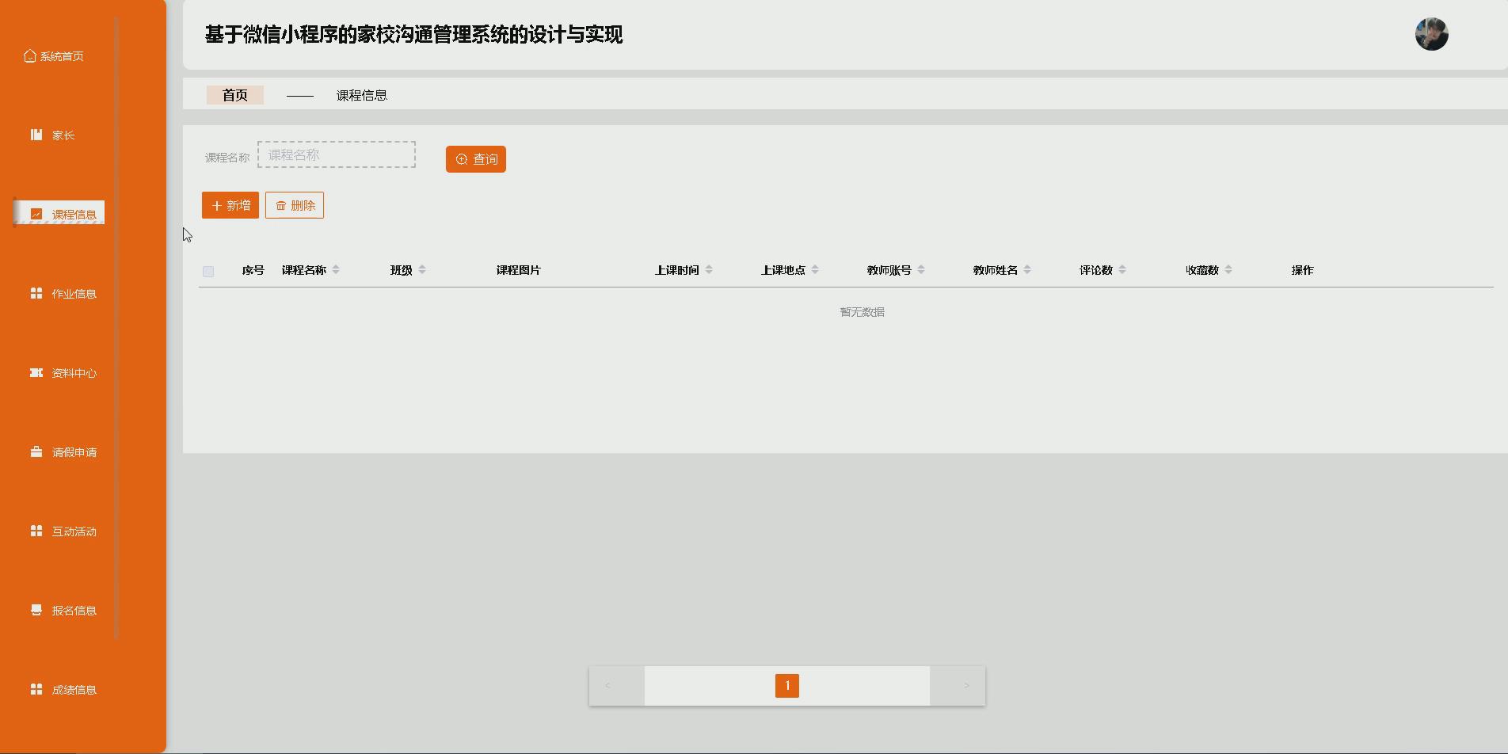Screen dimensions: 1508x754
Task: Click the 操作 column header
Action: coord(1303,270)
